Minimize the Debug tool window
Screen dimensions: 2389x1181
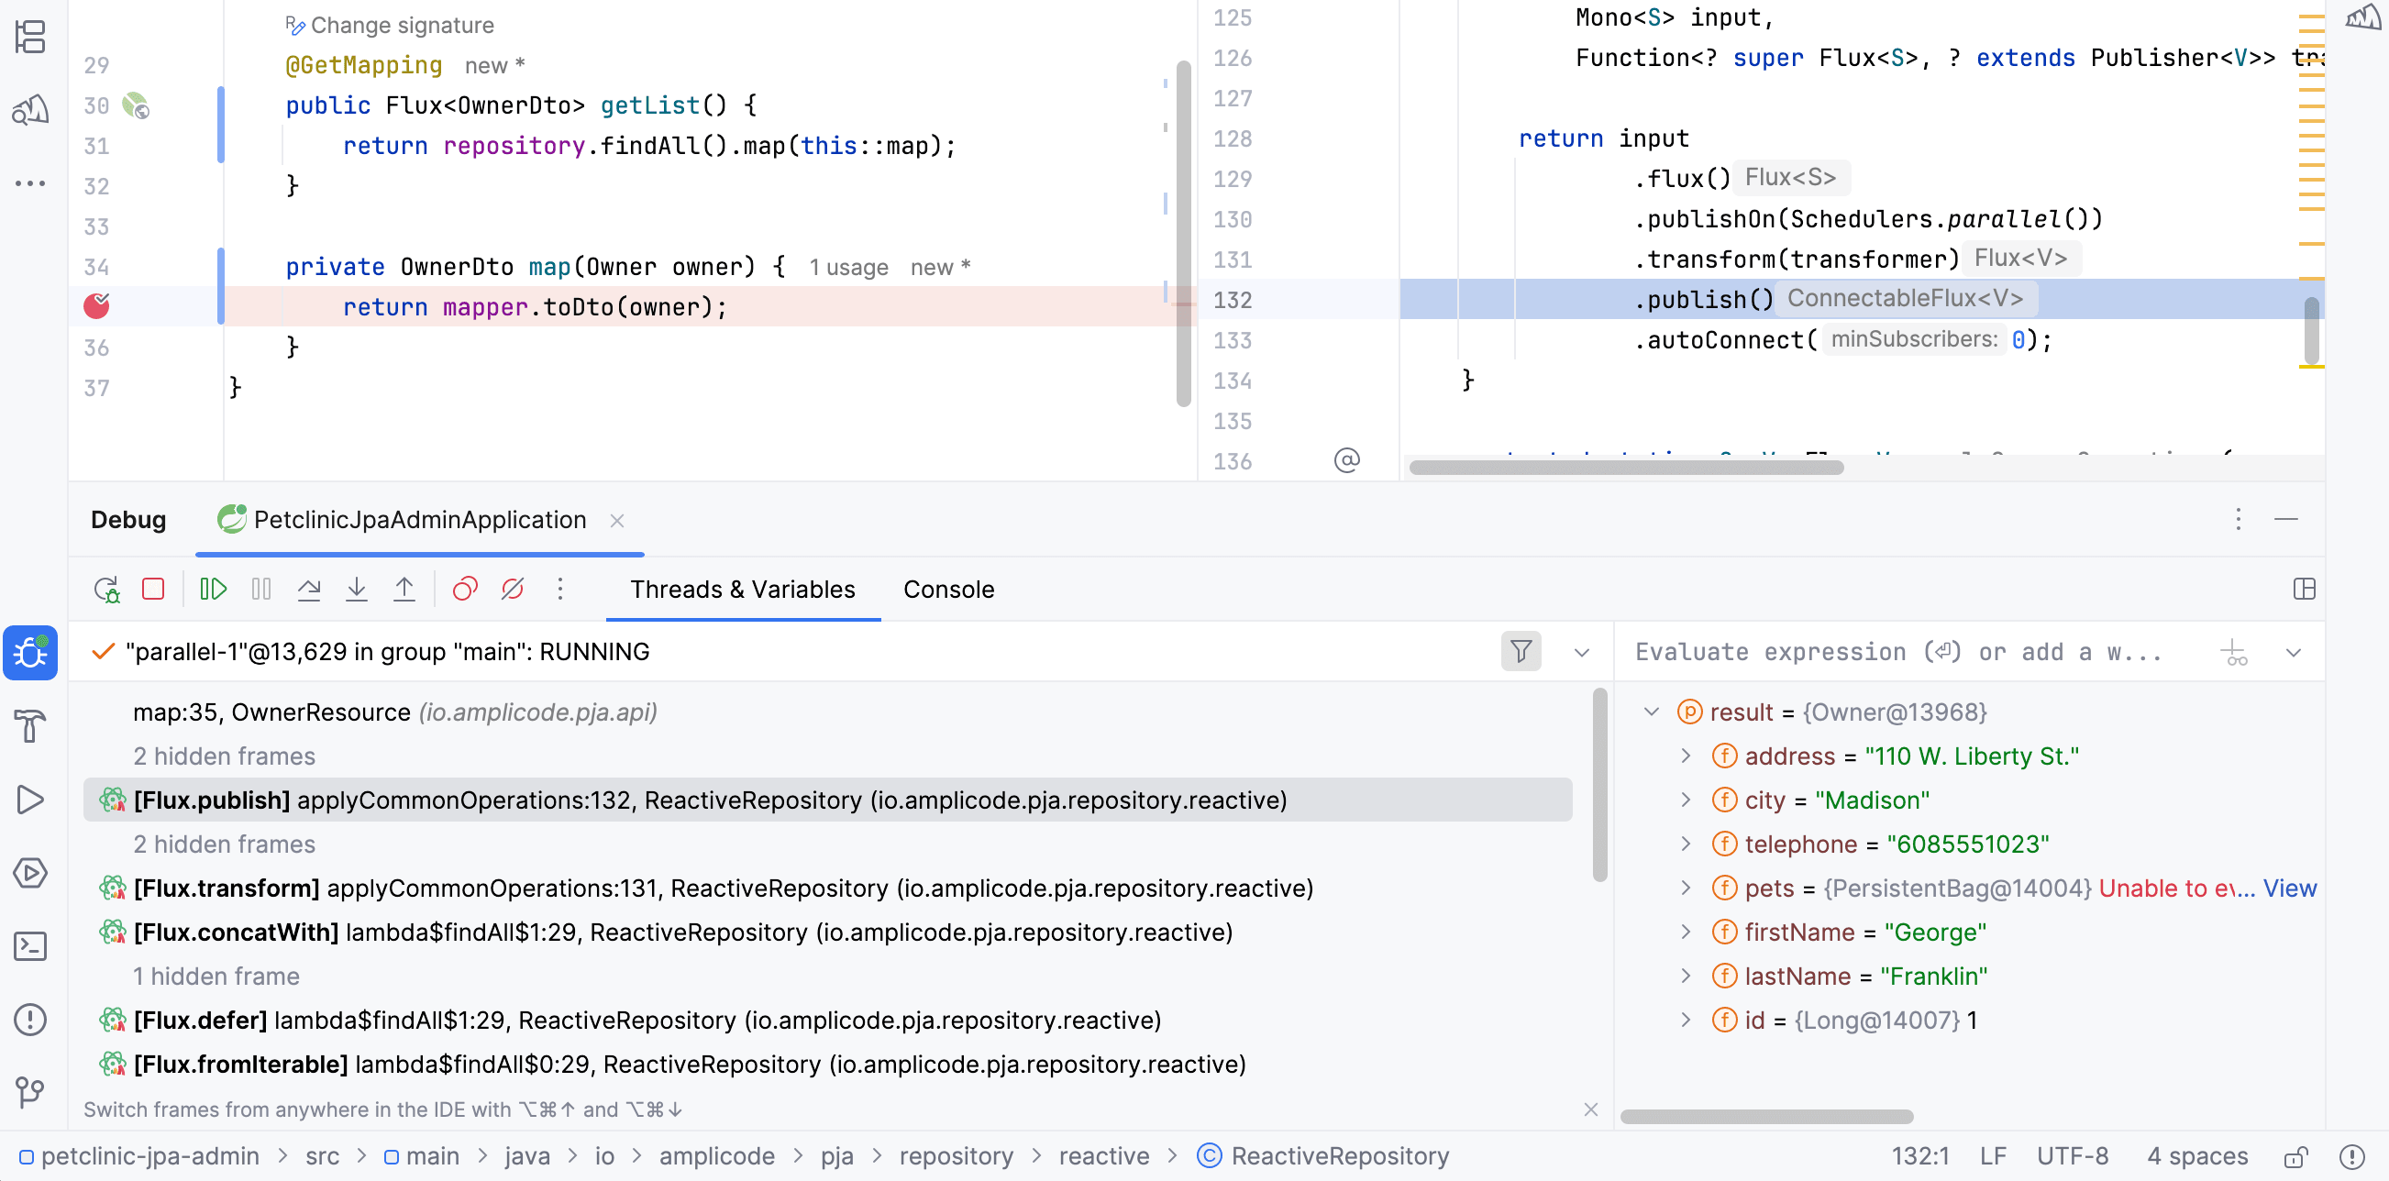(2286, 519)
